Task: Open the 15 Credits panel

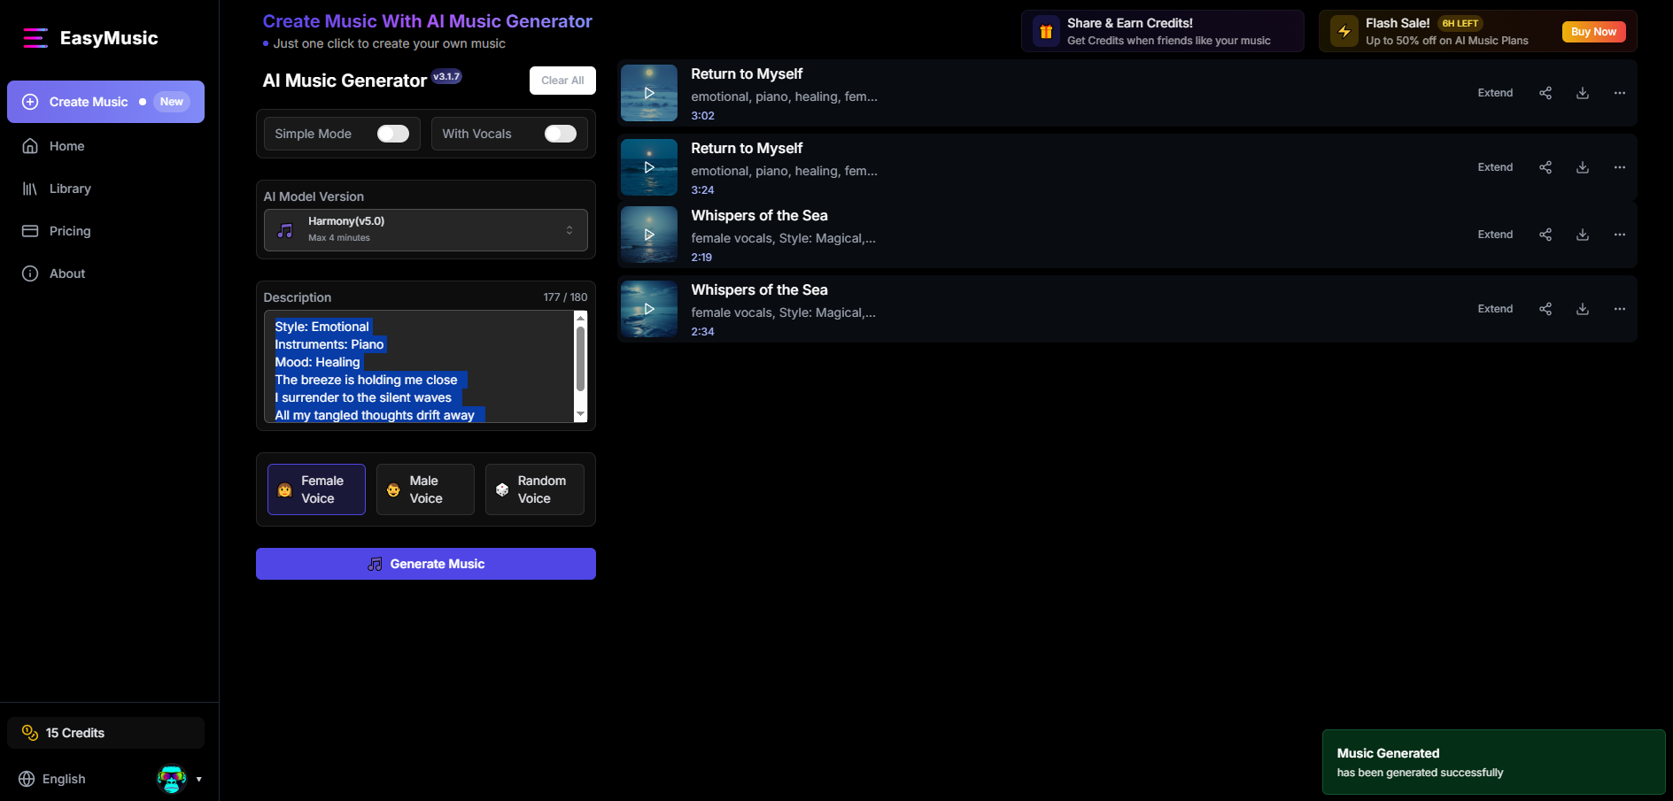Action: 105,733
